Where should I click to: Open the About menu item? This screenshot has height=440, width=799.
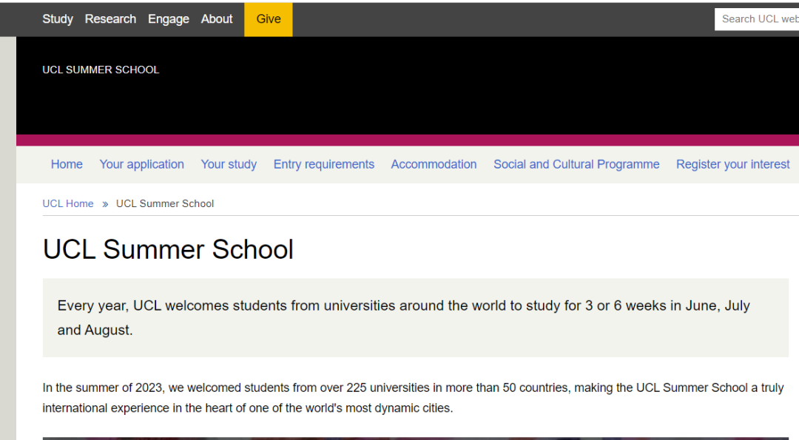click(217, 18)
